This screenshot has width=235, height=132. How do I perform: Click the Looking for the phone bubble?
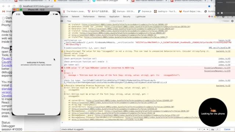coord(213,112)
